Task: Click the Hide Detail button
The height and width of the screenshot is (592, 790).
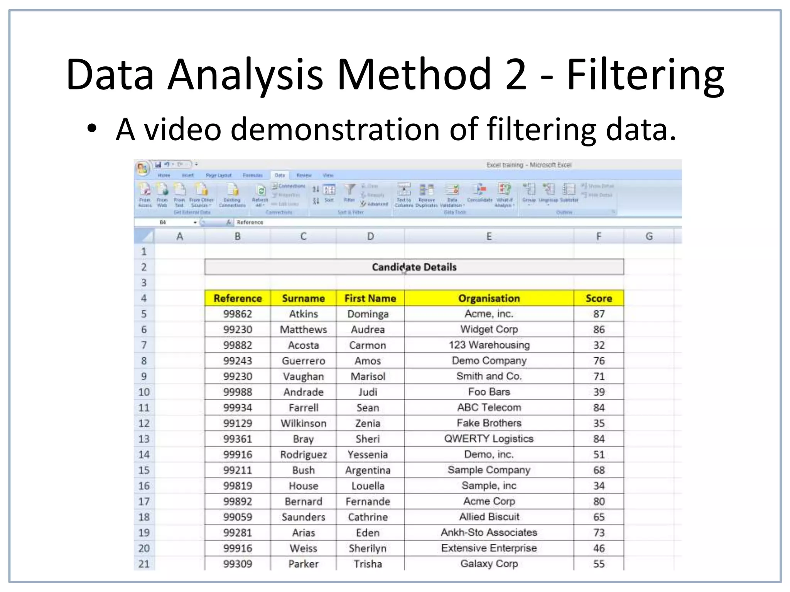Action: coord(597,195)
